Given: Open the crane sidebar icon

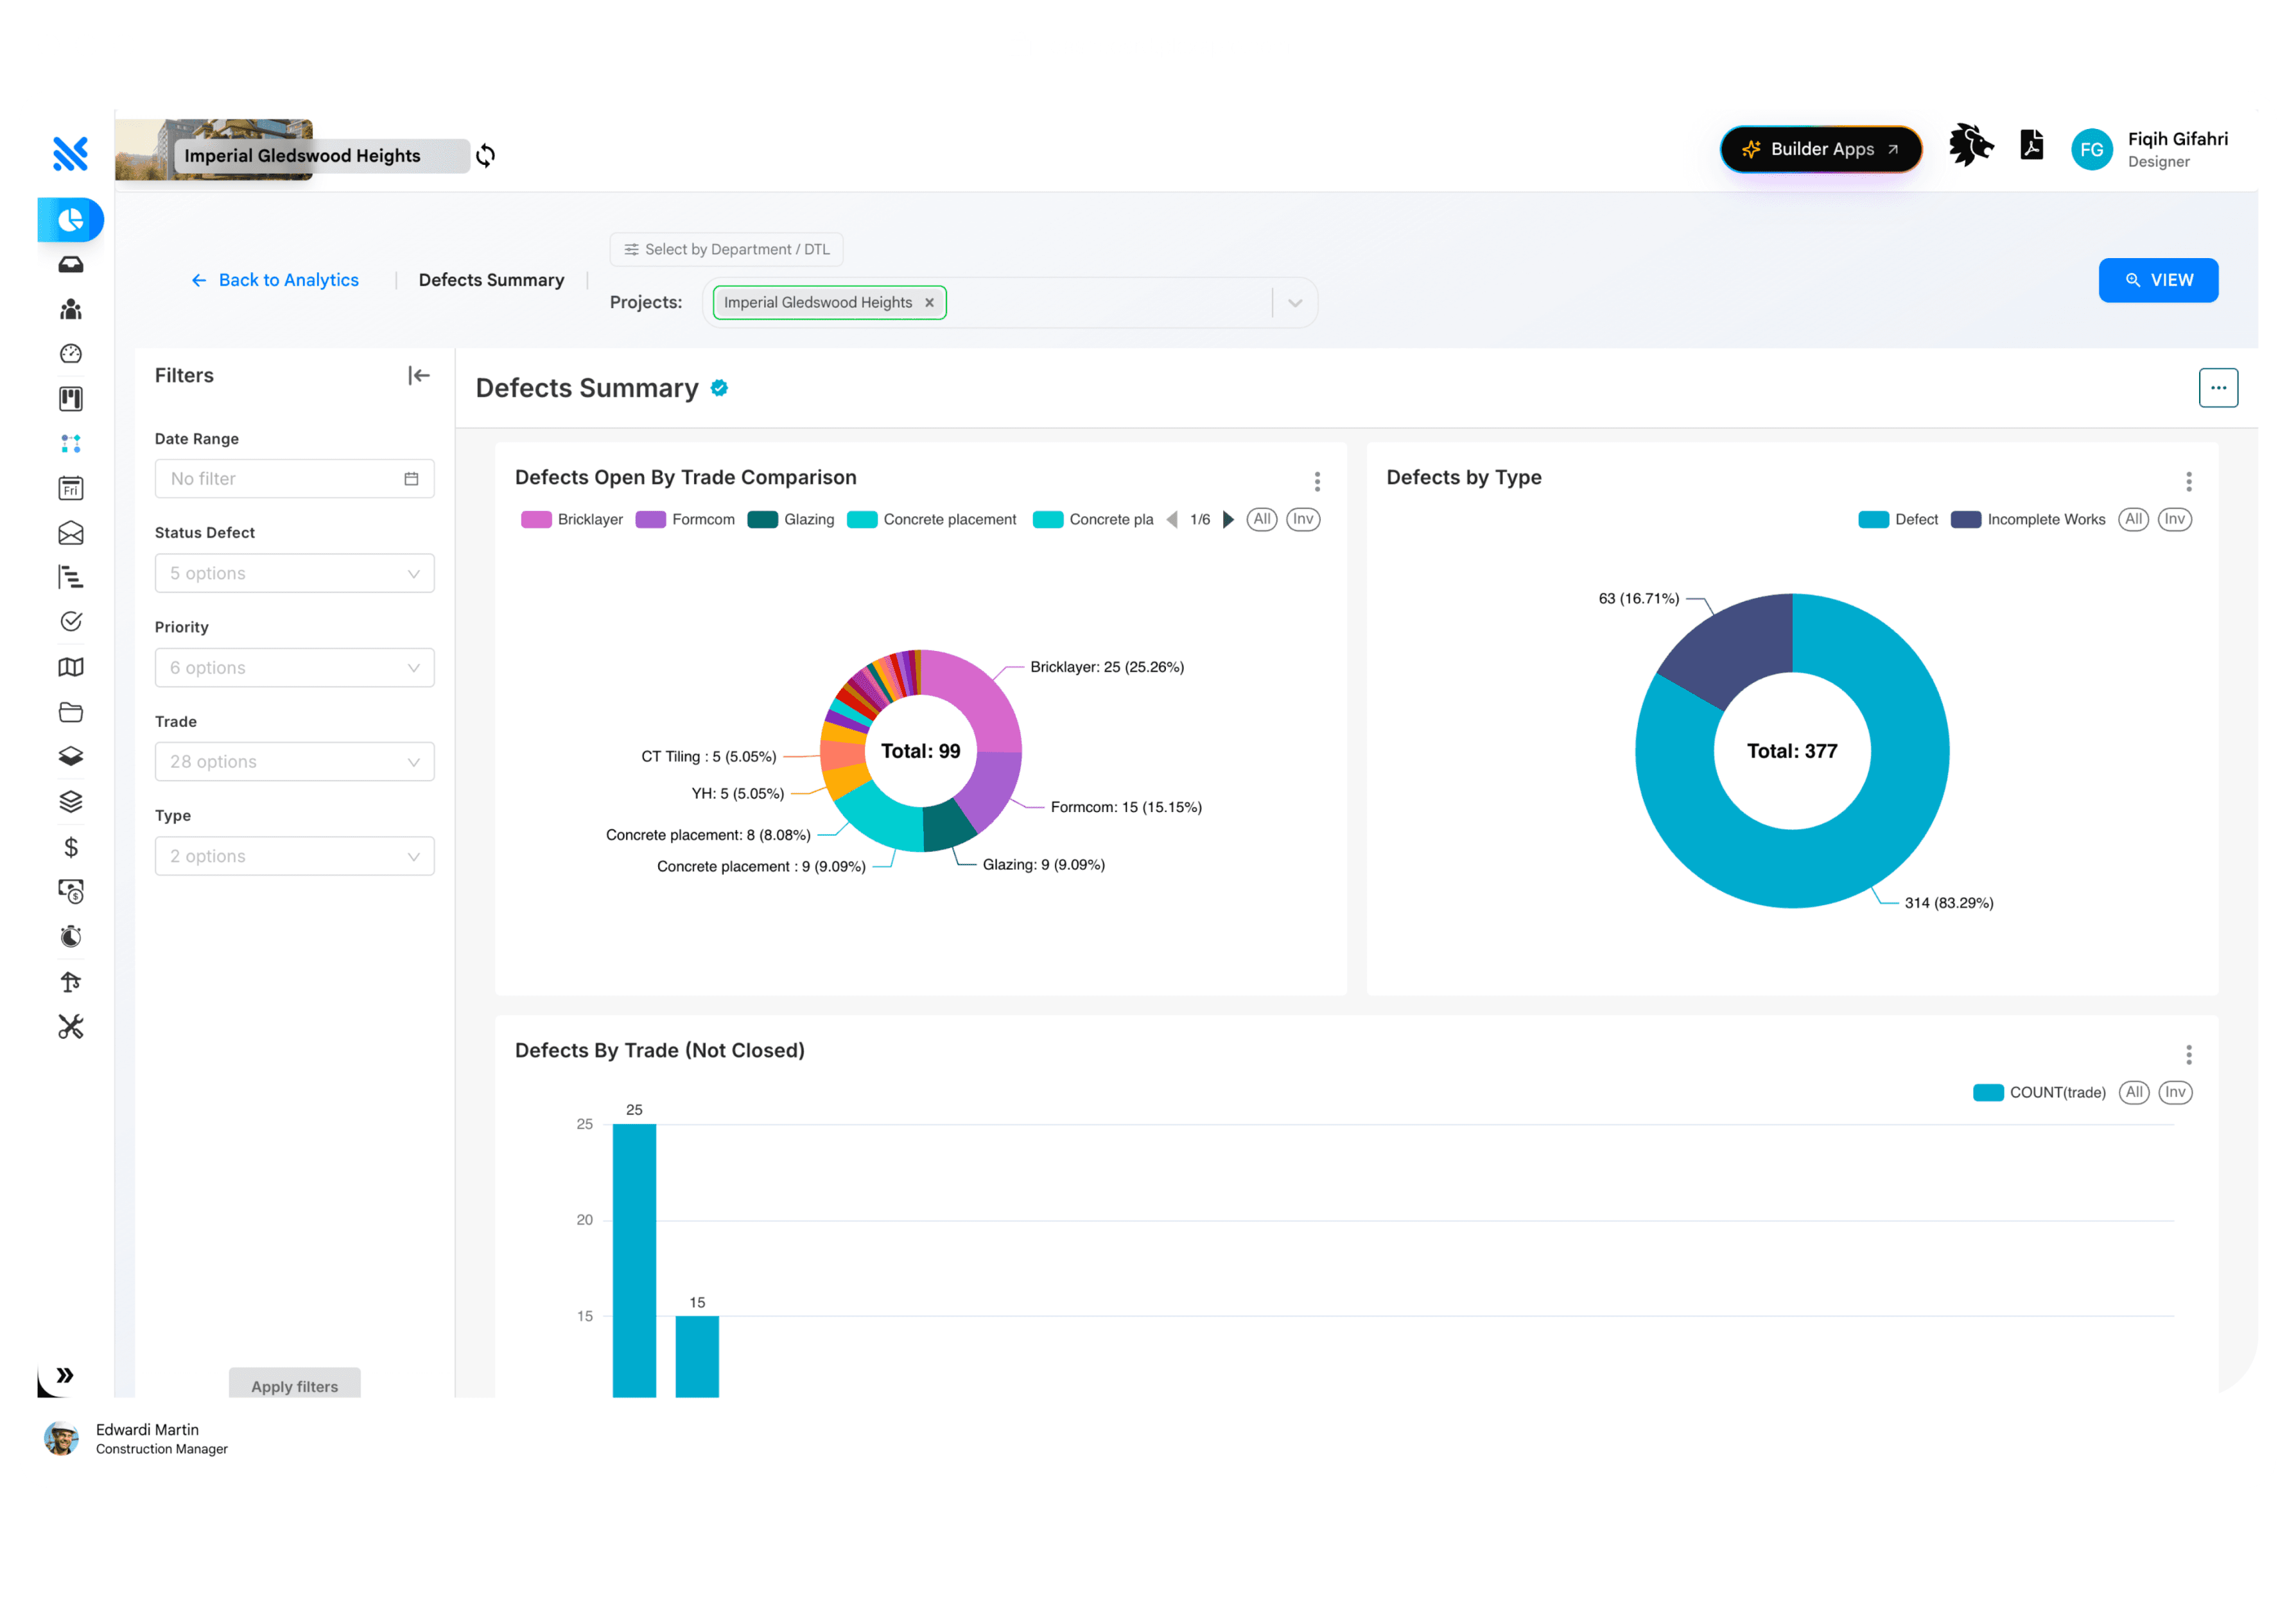Looking at the screenshot, I should coord(71,981).
